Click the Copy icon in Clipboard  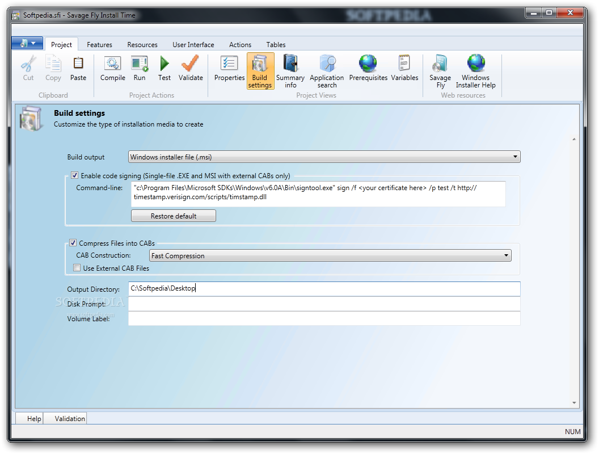click(53, 64)
